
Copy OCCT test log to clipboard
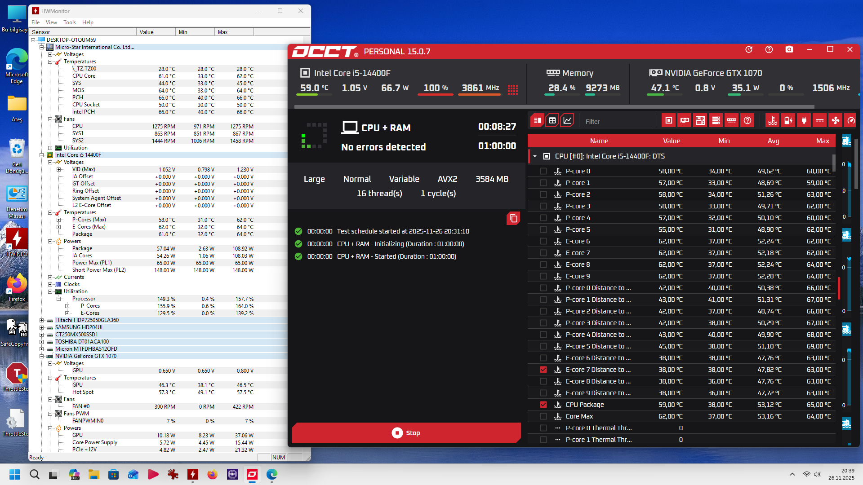[x=513, y=219]
